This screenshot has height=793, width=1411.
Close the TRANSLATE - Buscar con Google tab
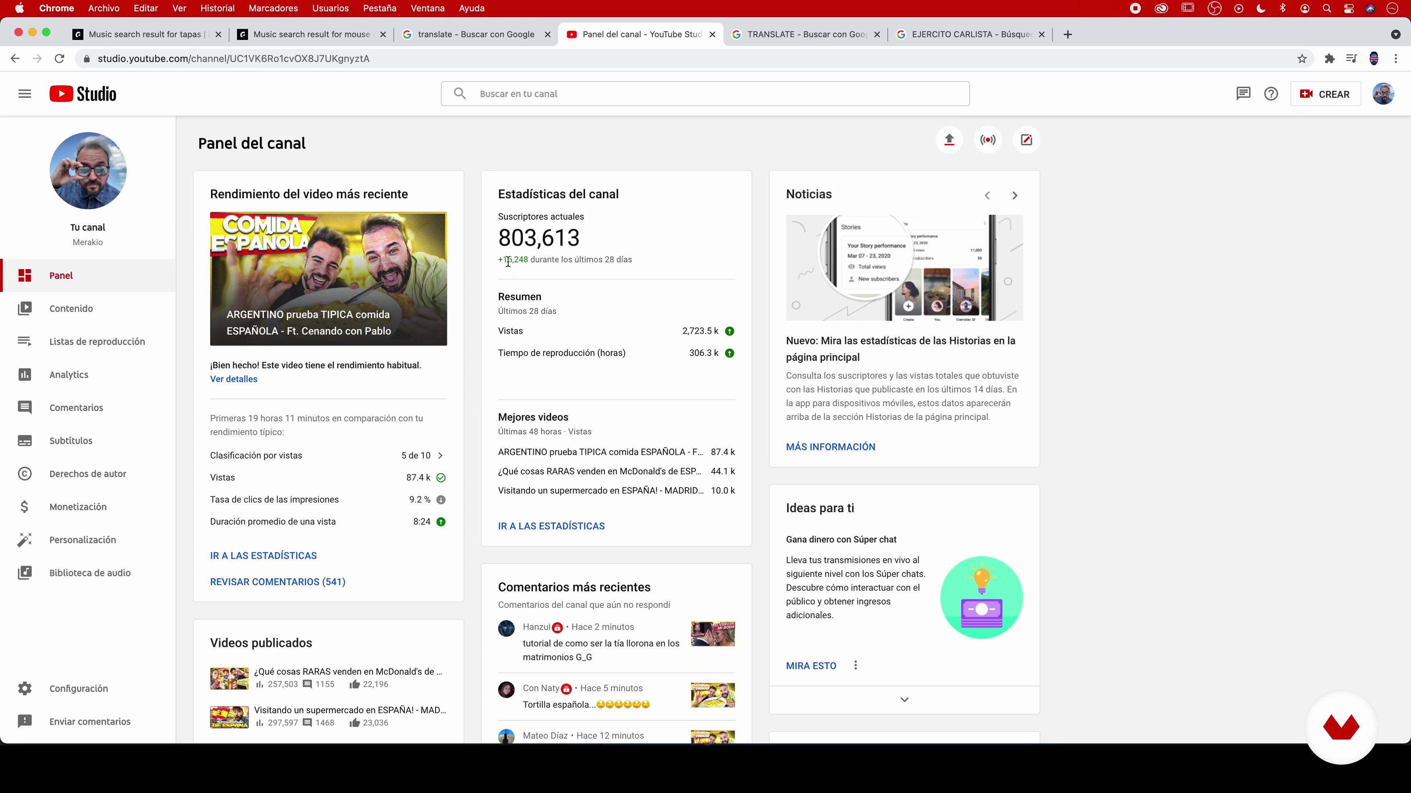coord(877,34)
